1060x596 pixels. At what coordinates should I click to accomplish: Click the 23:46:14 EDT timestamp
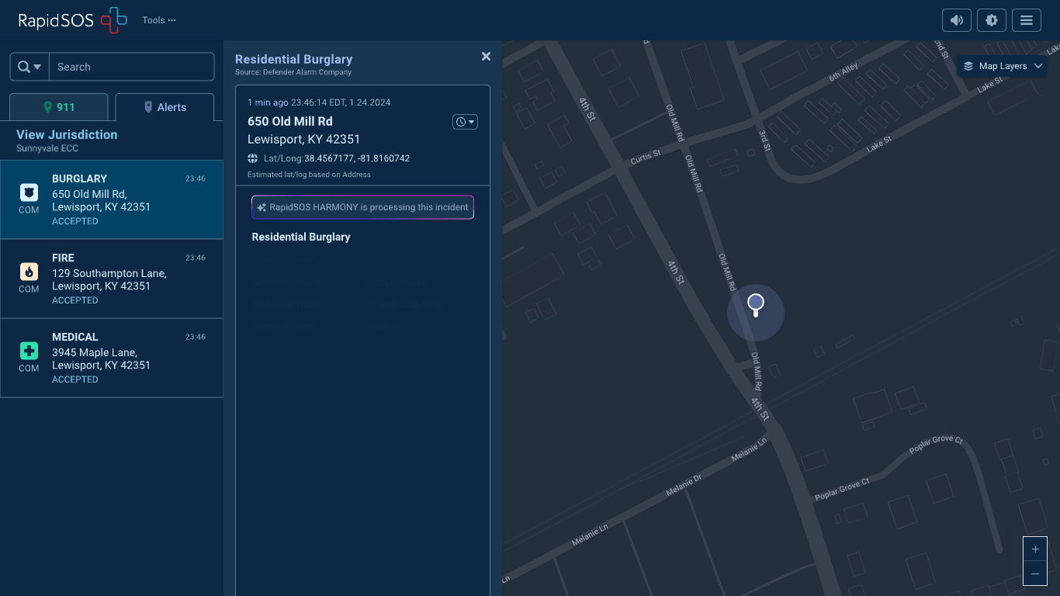click(x=341, y=102)
